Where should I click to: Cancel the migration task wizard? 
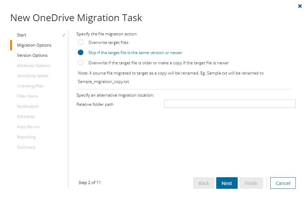tap(283, 183)
